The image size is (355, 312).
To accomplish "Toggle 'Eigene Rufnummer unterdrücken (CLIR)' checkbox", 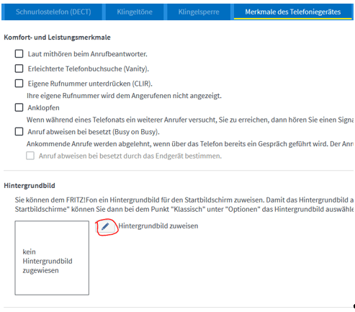I will (19, 84).
